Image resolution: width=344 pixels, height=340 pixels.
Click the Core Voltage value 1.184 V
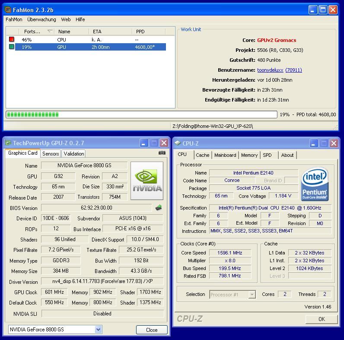coord(283,196)
